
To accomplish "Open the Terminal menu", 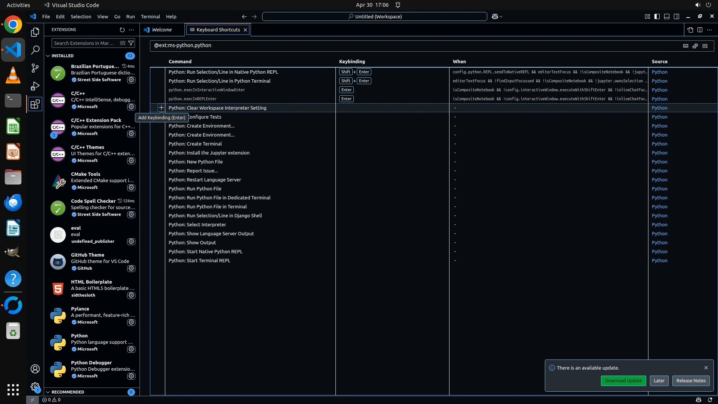I will click(150, 16).
